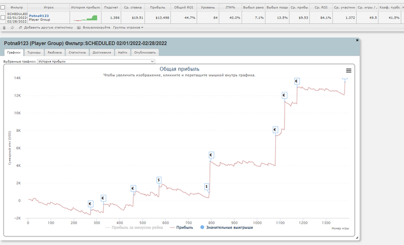Switch to the Турниры tab
The width and height of the screenshot is (404, 245).
click(x=34, y=53)
